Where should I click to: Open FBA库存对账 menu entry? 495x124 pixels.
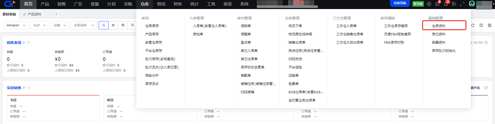pyautogui.click(x=394, y=42)
